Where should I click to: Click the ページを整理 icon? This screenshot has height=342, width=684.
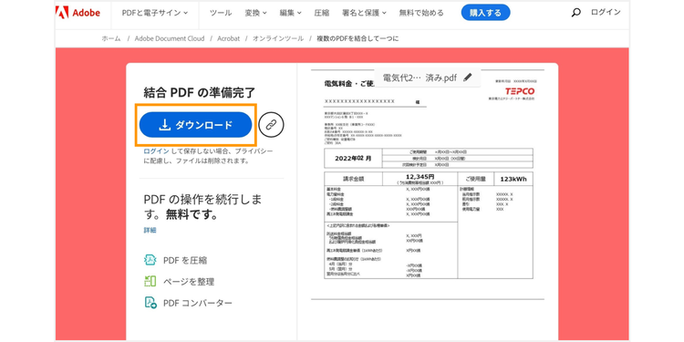[150, 282]
